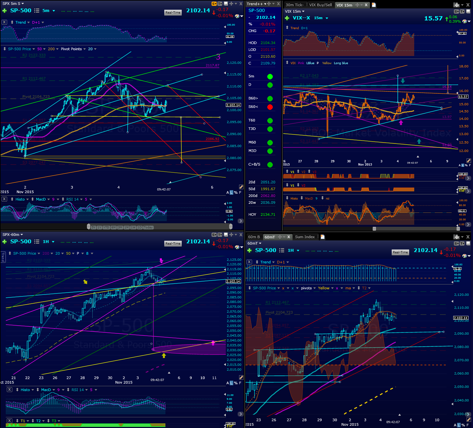
Task: Close the Histo pane with its X box in SPX 5m
Action: click(4, 199)
